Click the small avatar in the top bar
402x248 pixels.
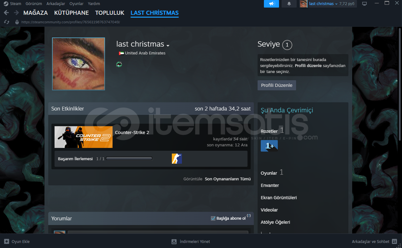(x=303, y=4)
